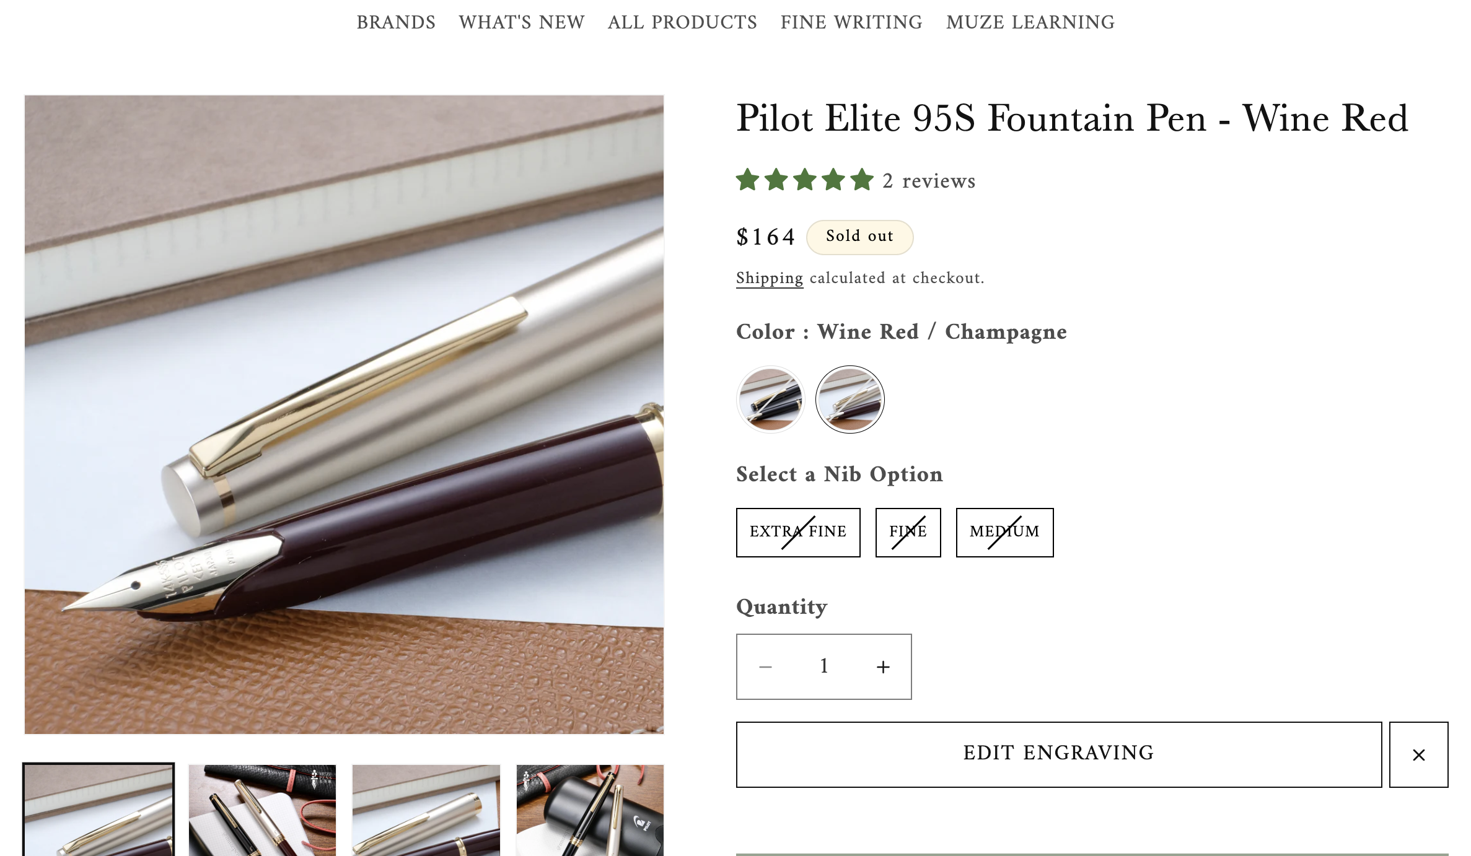
Task: Go to MUZE LEARNING
Action: 1030,23
